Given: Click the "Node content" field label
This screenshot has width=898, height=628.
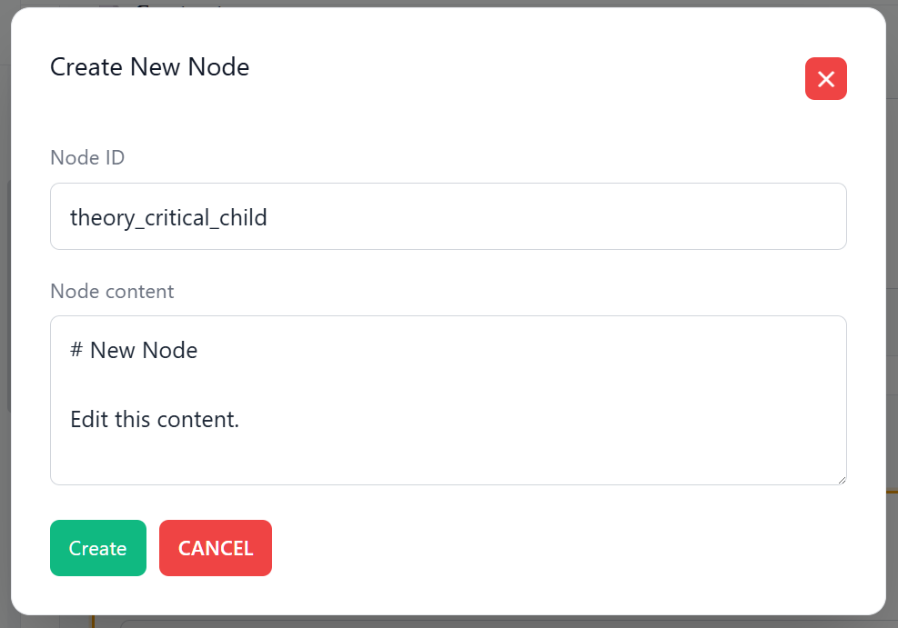Looking at the screenshot, I should [112, 291].
